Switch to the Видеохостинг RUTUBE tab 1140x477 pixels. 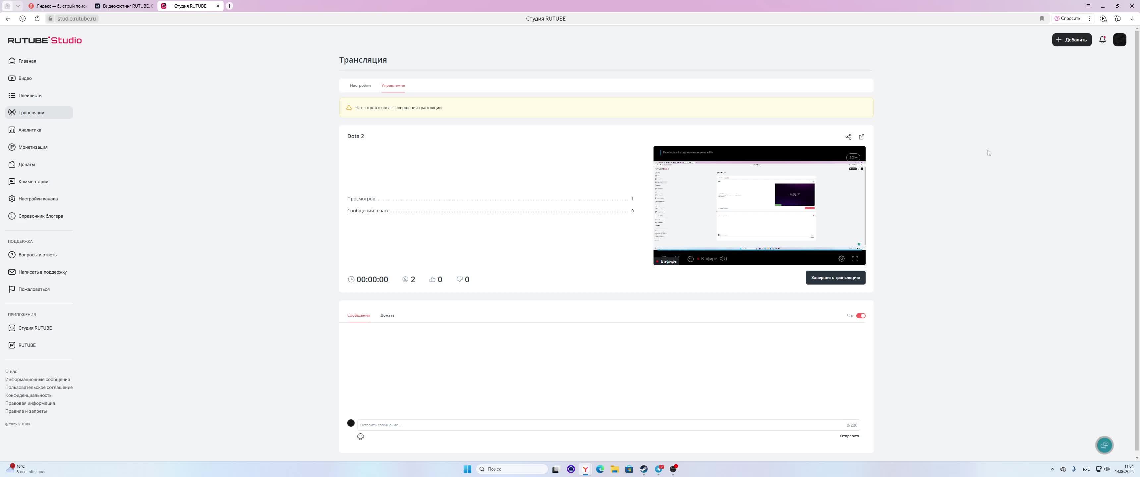click(x=124, y=6)
